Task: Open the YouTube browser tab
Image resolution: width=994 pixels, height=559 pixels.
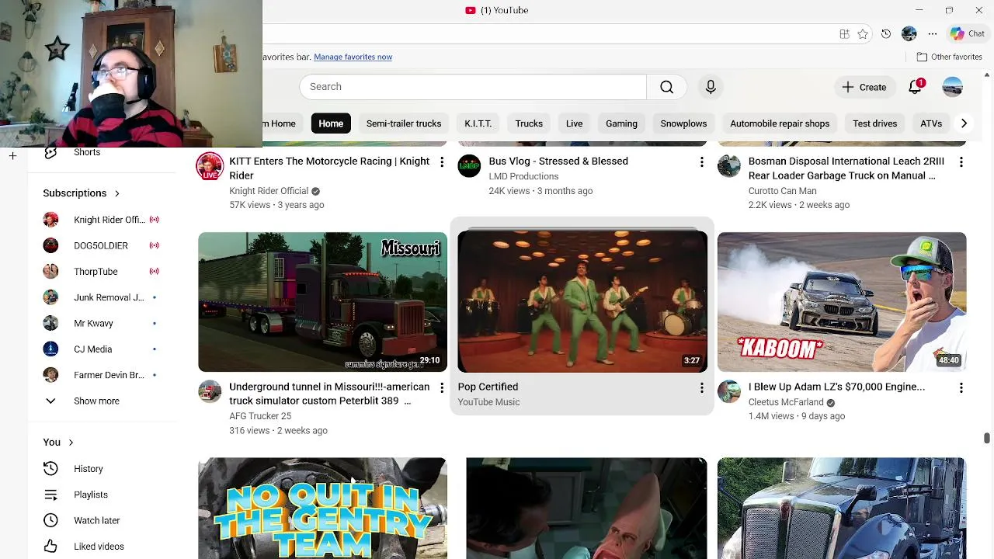Action: click(x=497, y=10)
